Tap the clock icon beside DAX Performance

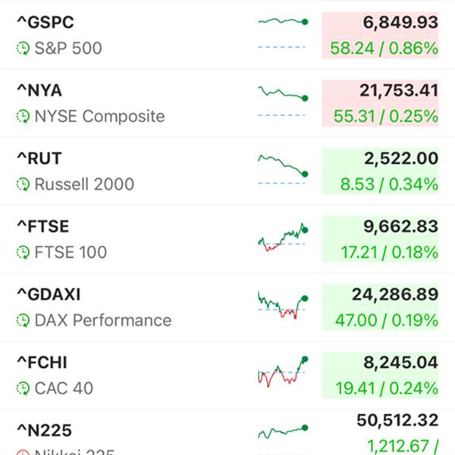(x=24, y=320)
